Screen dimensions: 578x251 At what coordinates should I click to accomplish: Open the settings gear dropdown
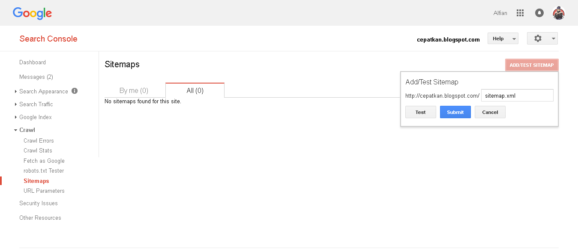[542, 39]
